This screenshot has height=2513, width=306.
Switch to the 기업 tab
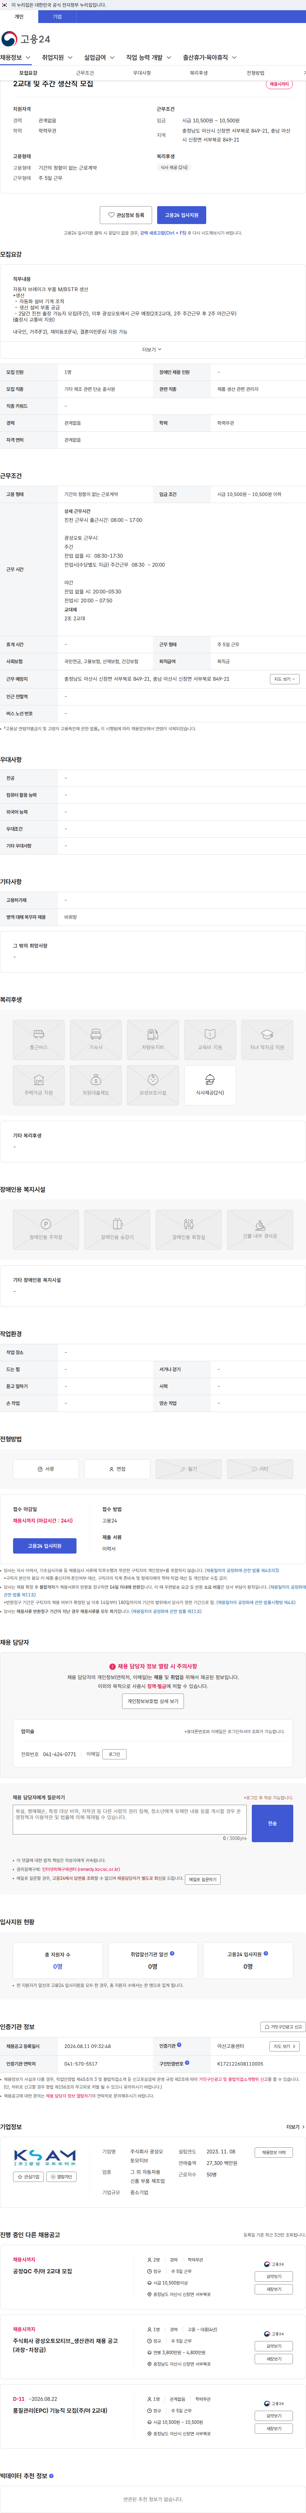(x=57, y=17)
